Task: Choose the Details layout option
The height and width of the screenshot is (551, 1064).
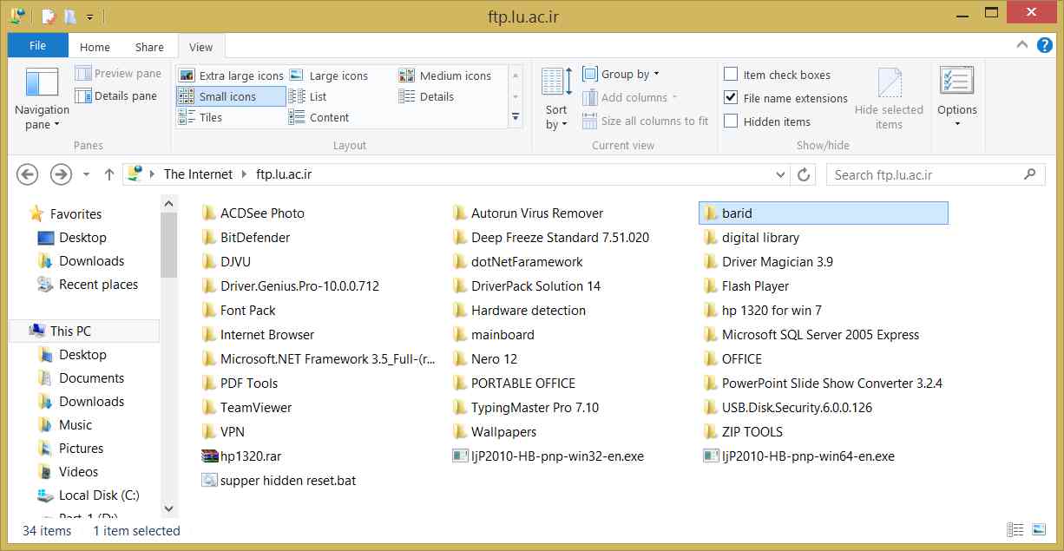Action: pyautogui.click(x=427, y=96)
